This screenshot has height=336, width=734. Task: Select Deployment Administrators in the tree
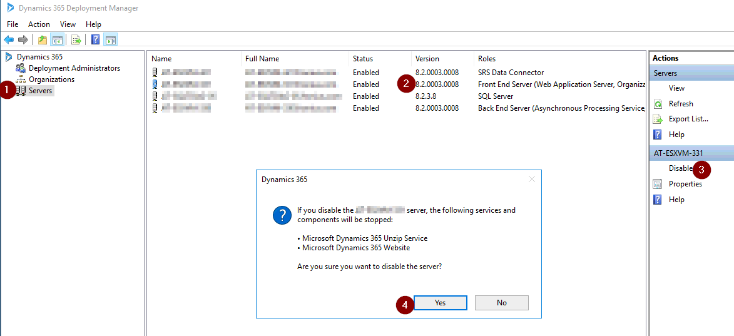(x=74, y=68)
